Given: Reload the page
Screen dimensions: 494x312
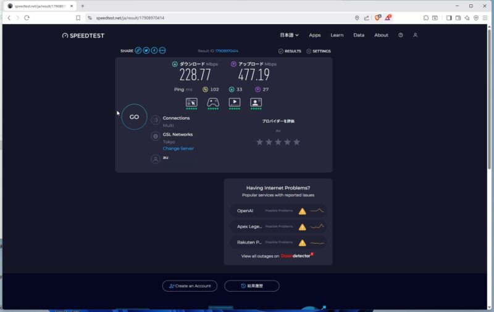Looking at the screenshot, I should (27, 18).
